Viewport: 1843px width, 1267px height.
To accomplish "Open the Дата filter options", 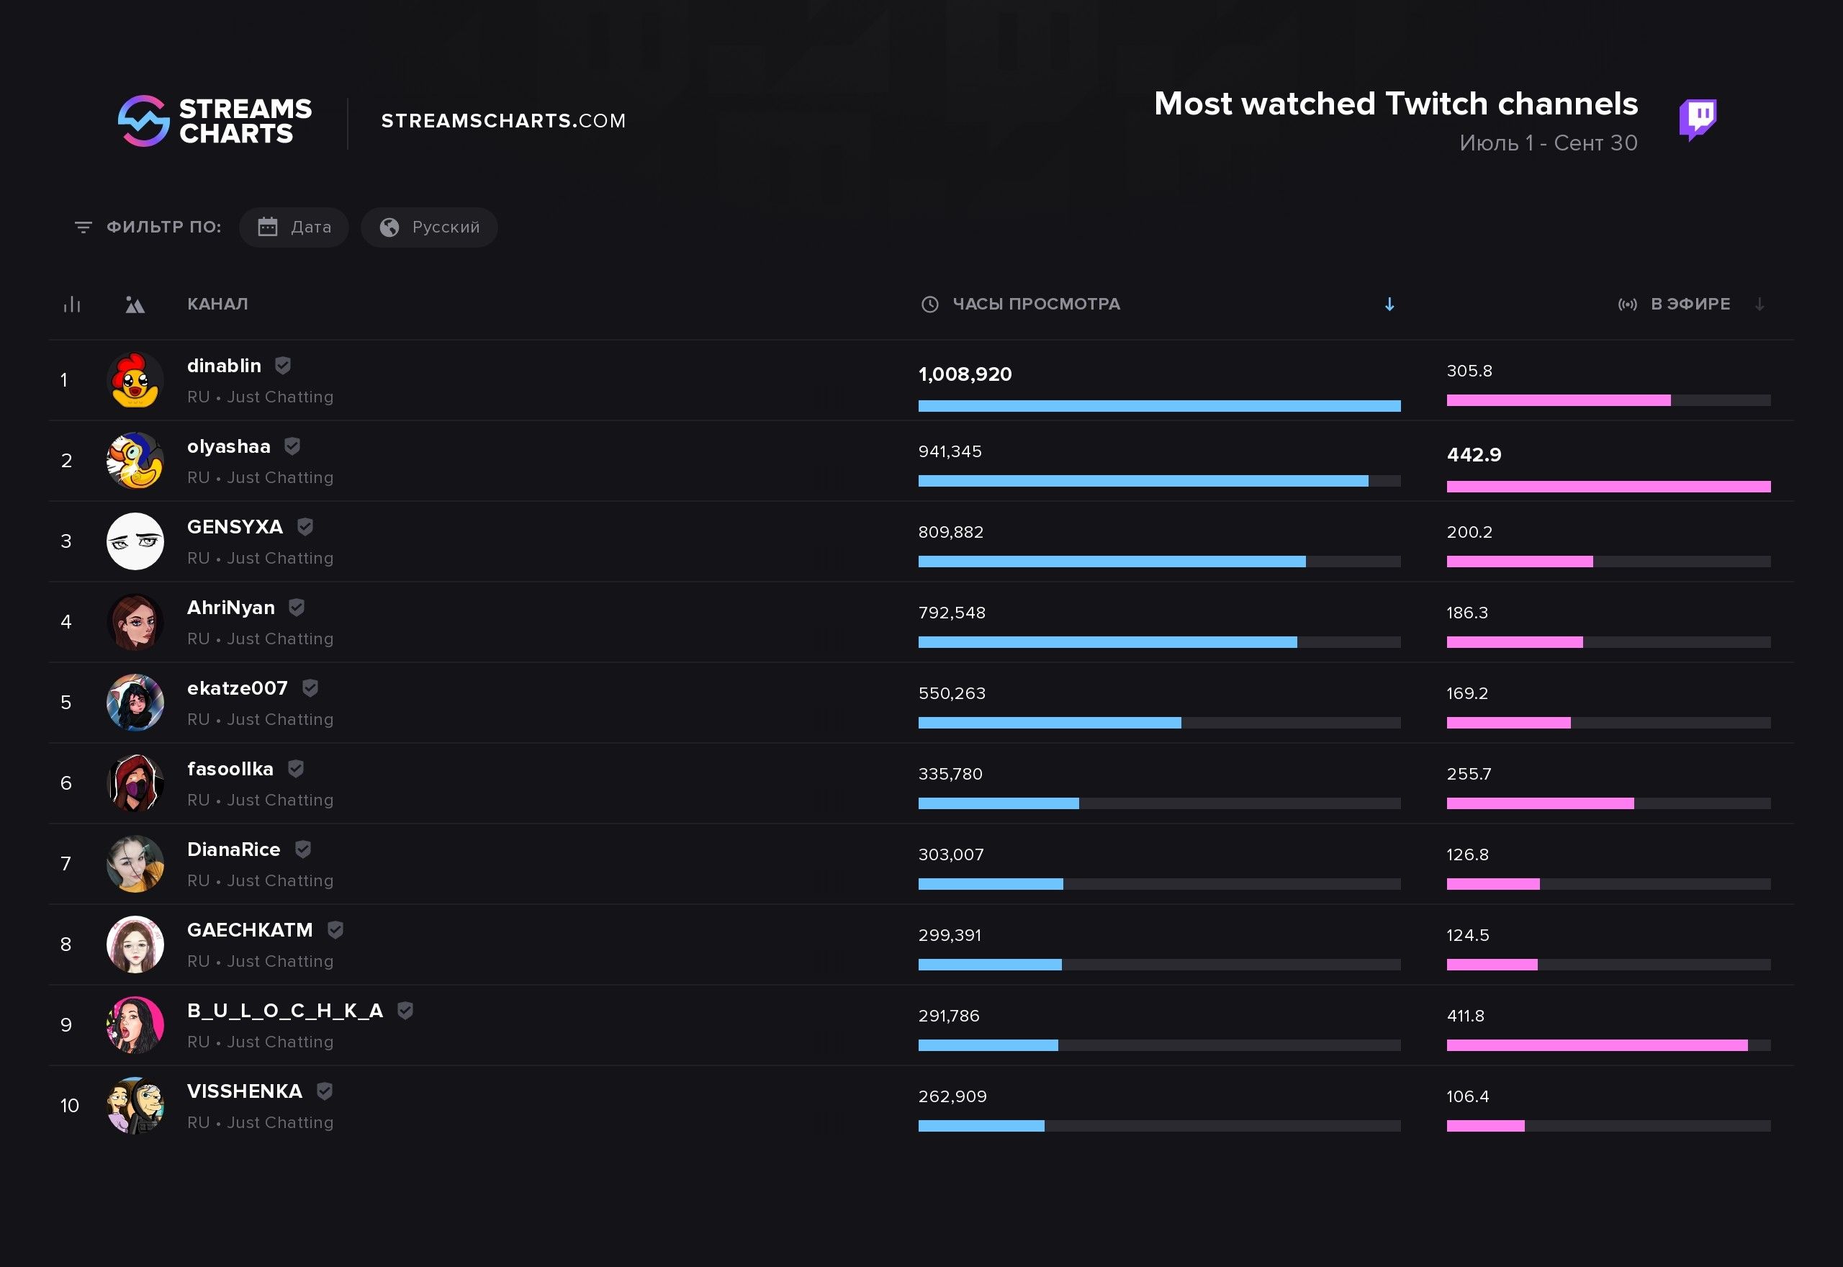I will coord(294,226).
